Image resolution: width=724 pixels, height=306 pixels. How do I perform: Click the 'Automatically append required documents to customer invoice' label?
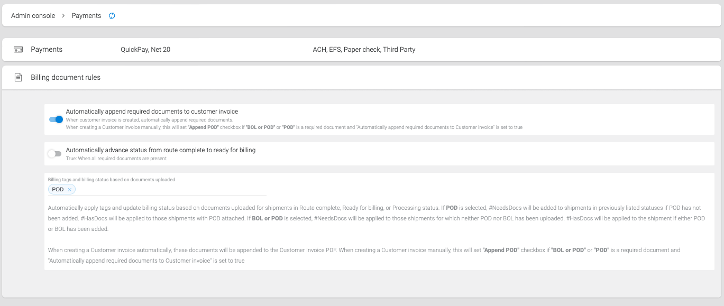(152, 112)
